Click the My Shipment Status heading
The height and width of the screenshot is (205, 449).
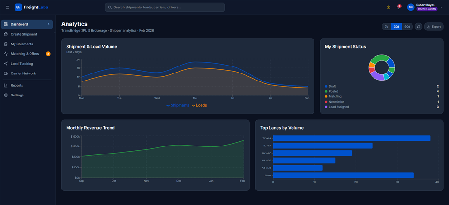coord(345,47)
